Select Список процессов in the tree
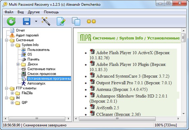189x130 pixels. click(x=42, y=74)
